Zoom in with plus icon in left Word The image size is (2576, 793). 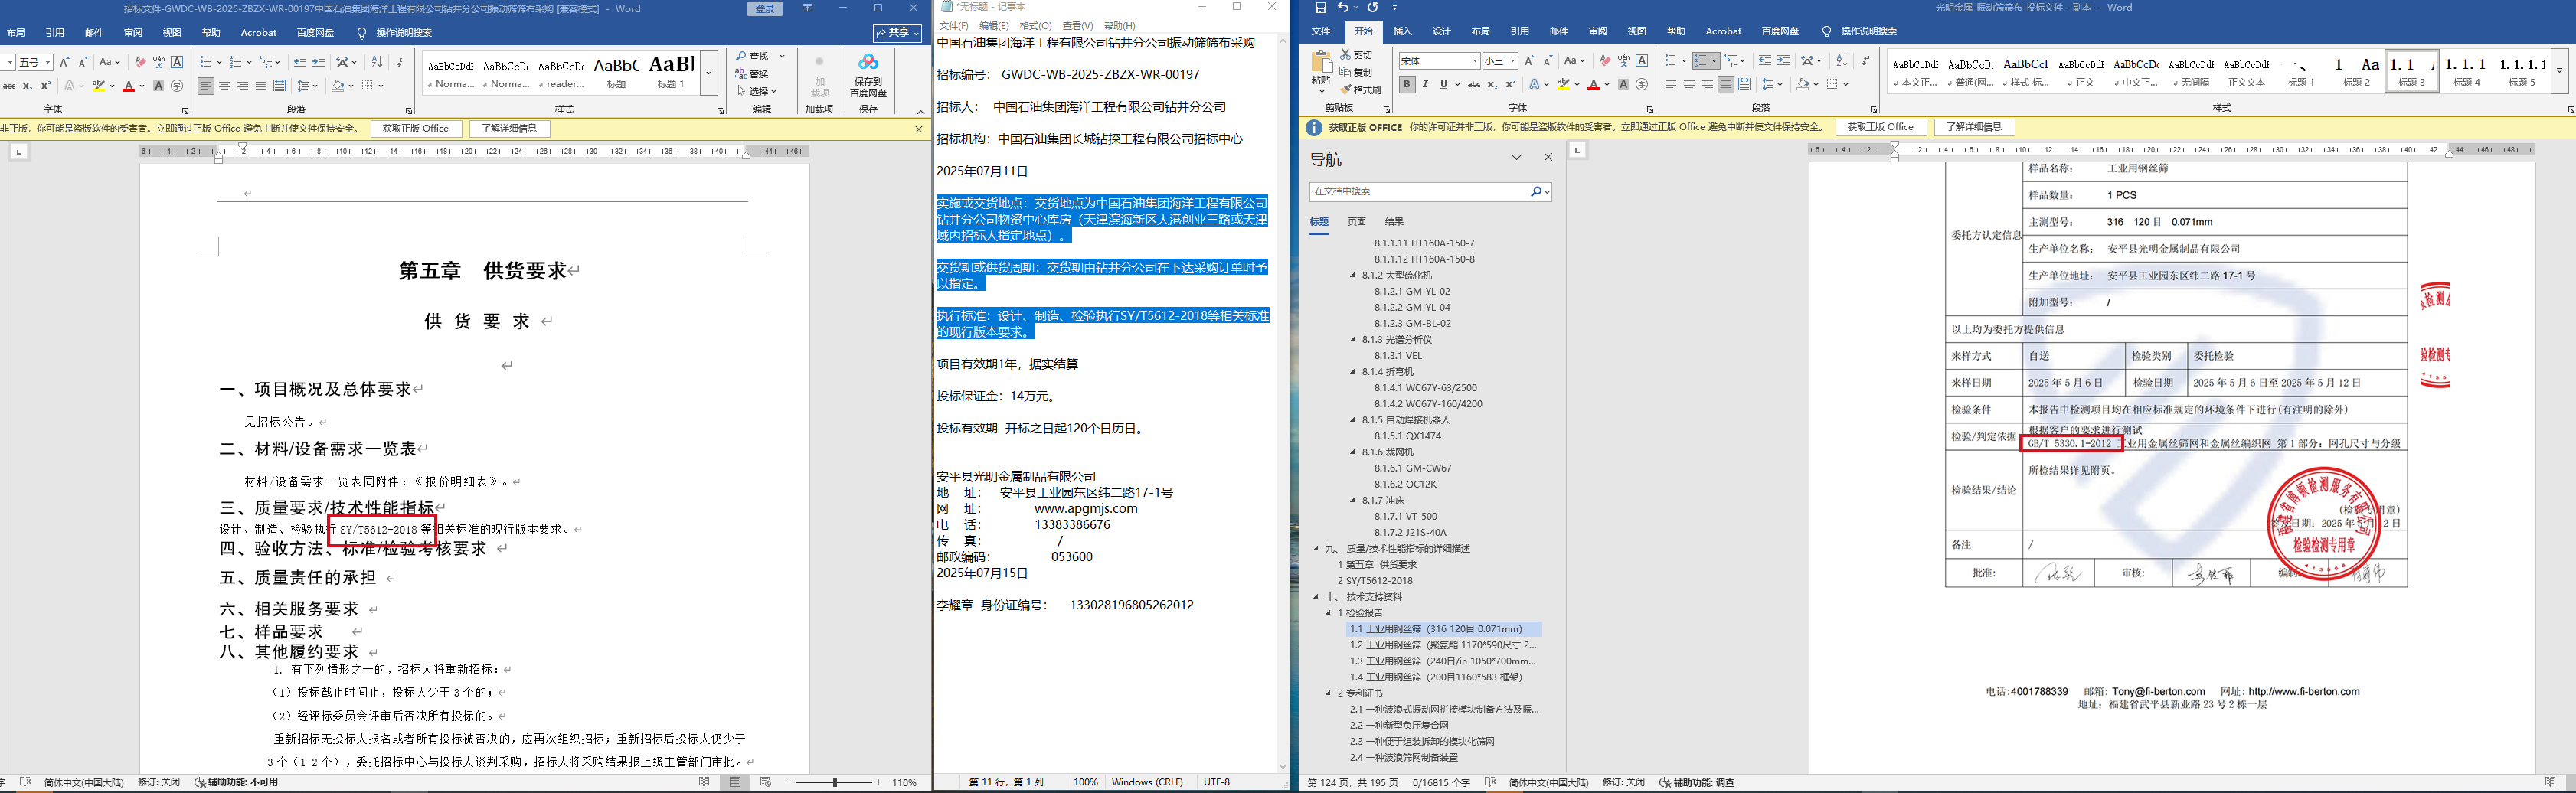(x=879, y=782)
